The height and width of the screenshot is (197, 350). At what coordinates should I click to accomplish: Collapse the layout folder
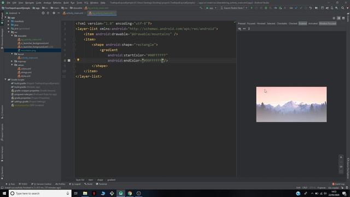(12, 54)
